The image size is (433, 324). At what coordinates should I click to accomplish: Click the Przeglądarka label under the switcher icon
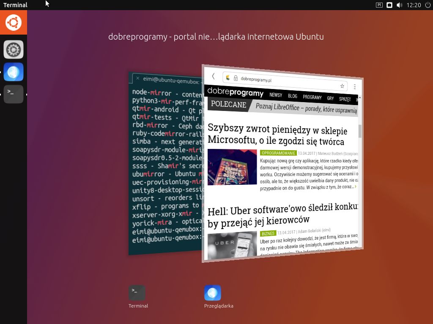pyautogui.click(x=219, y=306)
